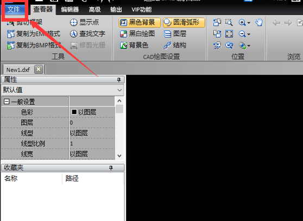
Task: Click the zoom out magnifier
Action: point(242,34)
